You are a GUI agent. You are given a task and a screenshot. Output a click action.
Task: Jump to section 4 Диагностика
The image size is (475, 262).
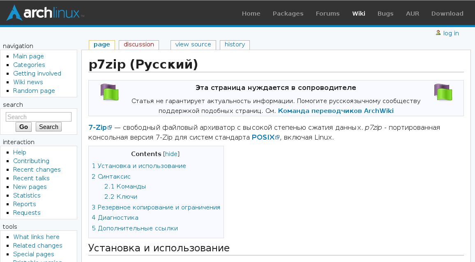[115, 218]
